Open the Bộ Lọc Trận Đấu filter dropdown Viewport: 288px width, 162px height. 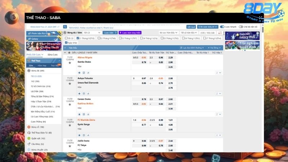tap(168, 33)
